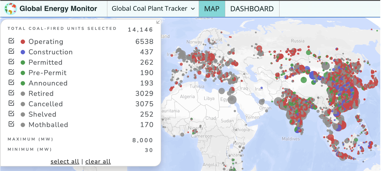Click the Oman label on the map
This screenshot has width=381, height=171.
coord(265,108)
